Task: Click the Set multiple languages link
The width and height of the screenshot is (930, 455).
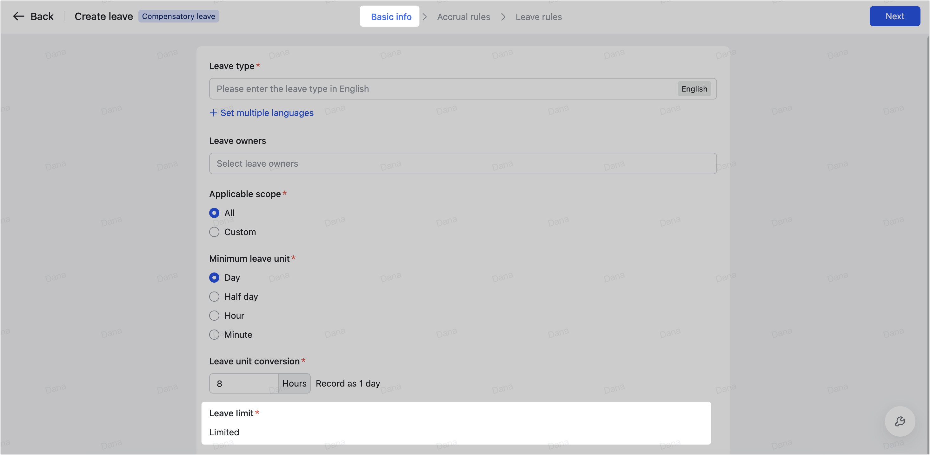Action: pos(267,113)
